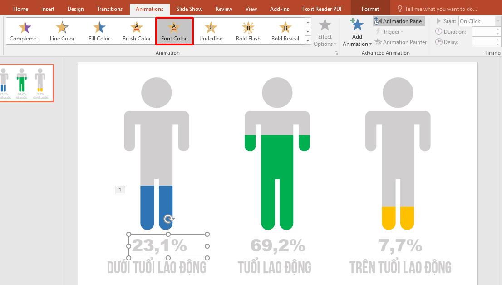Click the Delay input field
The image size is (502, 285).
click(483, 42)
